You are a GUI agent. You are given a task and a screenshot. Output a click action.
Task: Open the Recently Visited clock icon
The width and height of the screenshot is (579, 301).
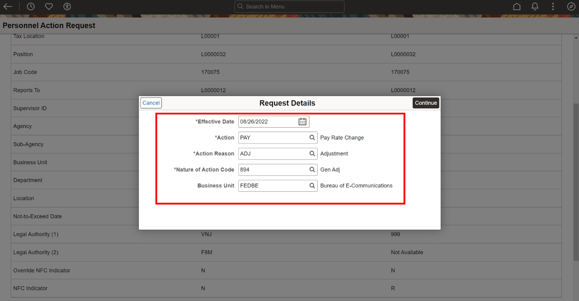click(x=30, y=6)
